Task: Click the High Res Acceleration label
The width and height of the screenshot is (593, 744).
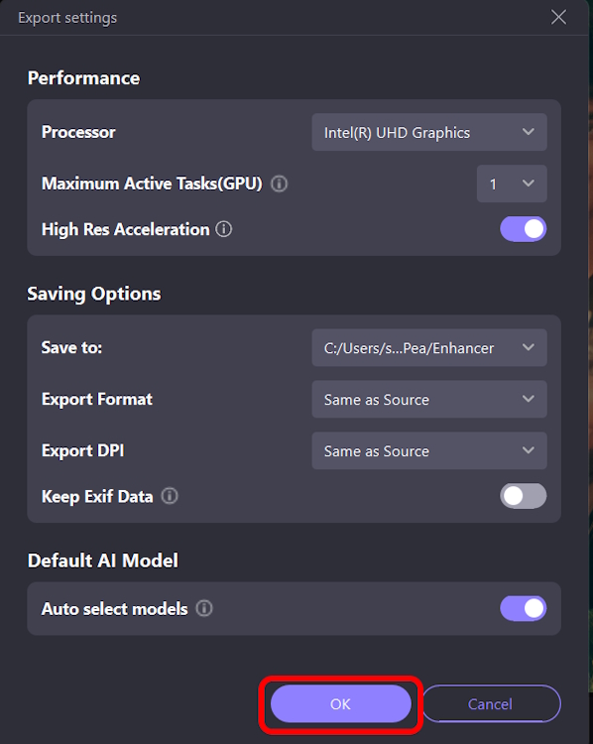Action: click(x=125, y=230)
